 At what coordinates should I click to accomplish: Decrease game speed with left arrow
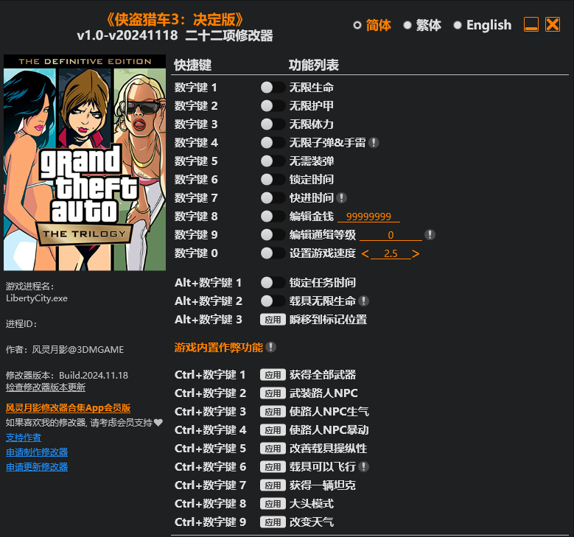point(365,253)
